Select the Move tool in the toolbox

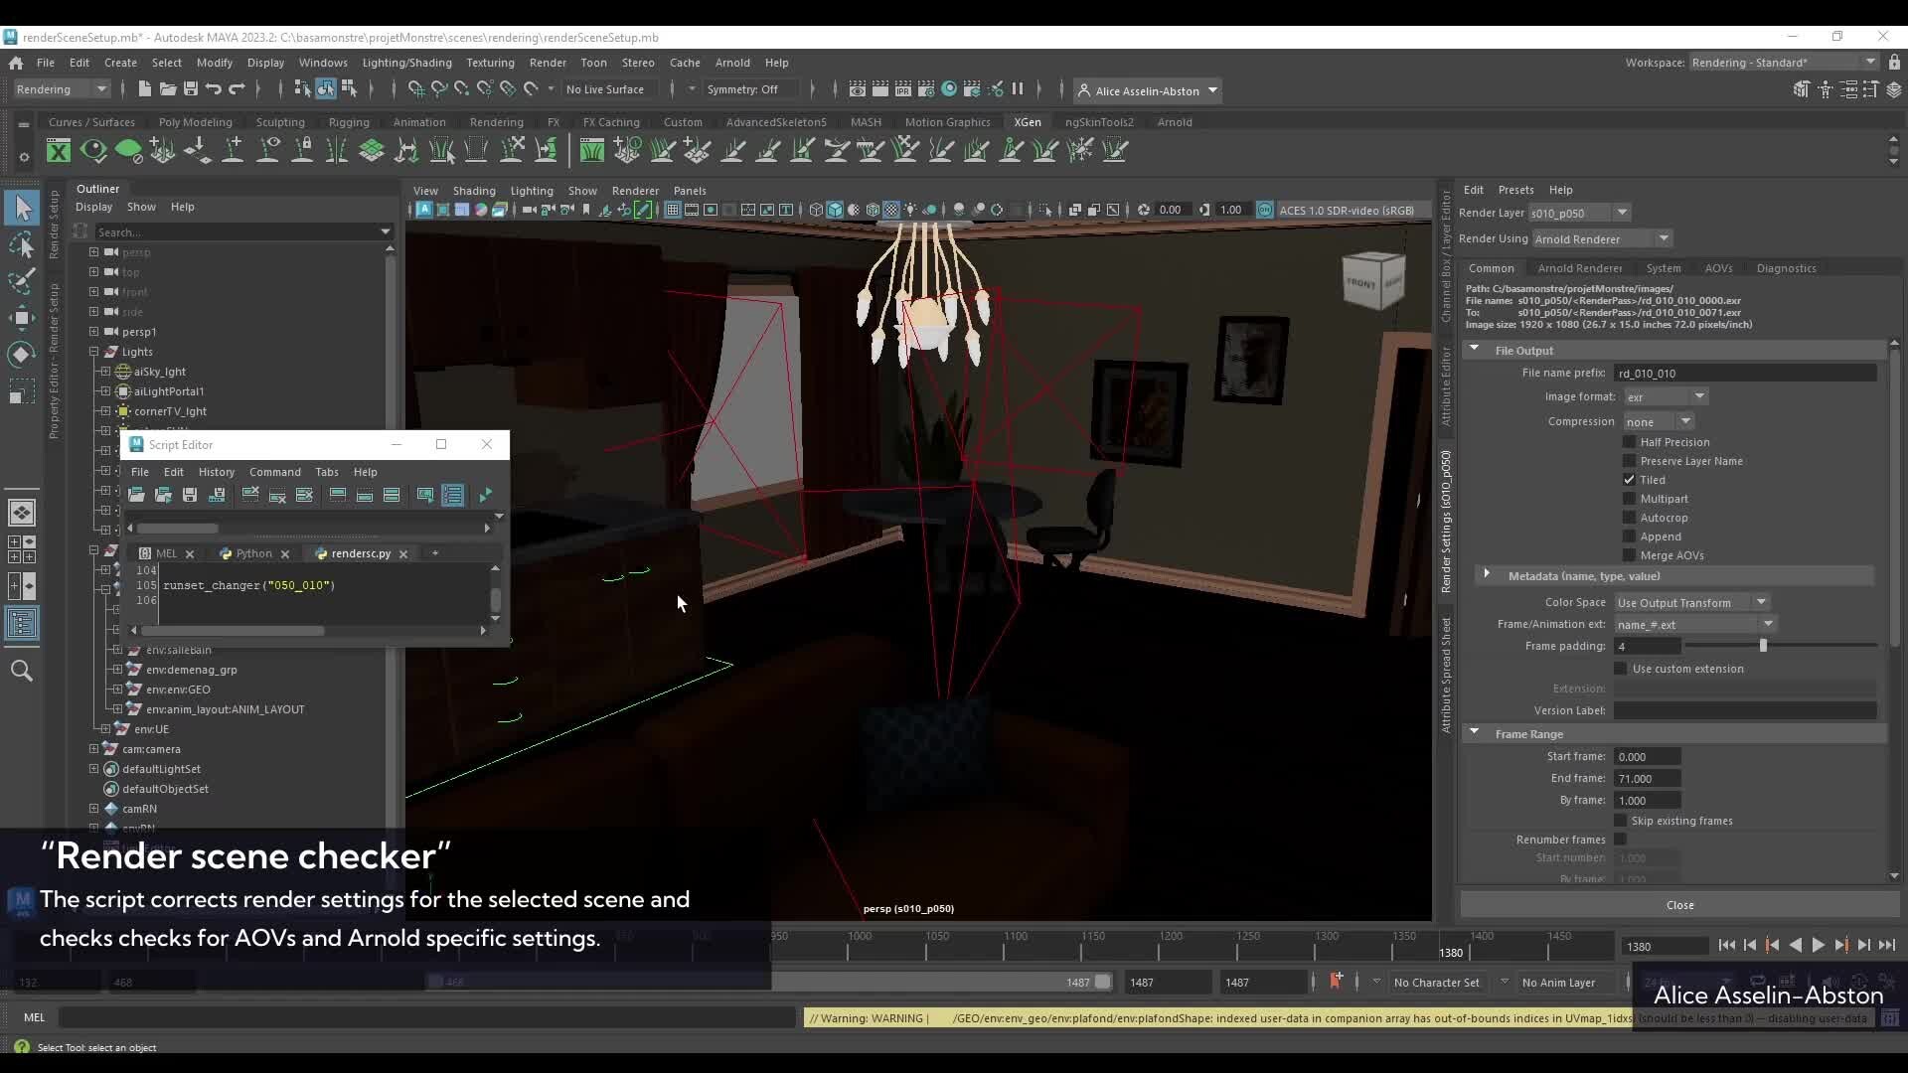point(22,318)
